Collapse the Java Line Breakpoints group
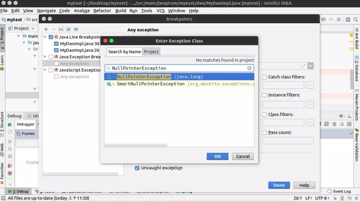Screen dimensions: 360x202 point(45,37)
